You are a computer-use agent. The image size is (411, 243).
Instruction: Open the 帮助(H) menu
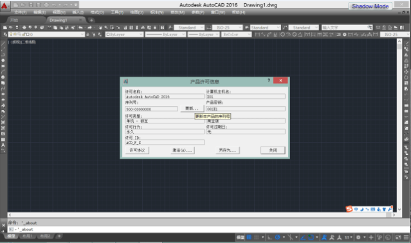tap(239, 12)
